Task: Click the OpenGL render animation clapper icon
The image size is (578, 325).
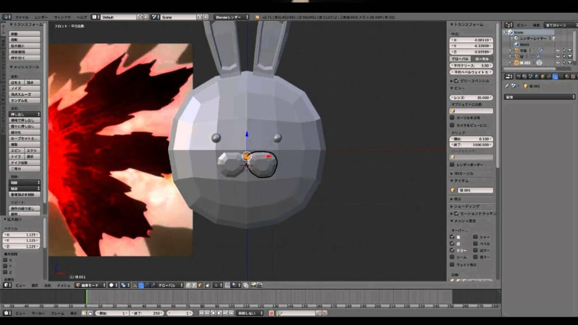Action: pyautogui.click(x=258, y=285)
